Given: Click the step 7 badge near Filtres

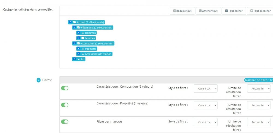Looking at the screenshot, I should (38, 80).
